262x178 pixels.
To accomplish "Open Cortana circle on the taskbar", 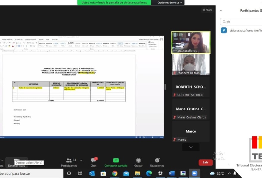I will (69, 173).
